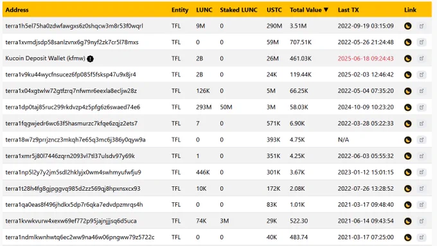This screenshot has width=437, height=246.
Task: Open external link icon for terra1h5el75ha0zdw row
Action: pyautogui.click(x=422, y=26)
